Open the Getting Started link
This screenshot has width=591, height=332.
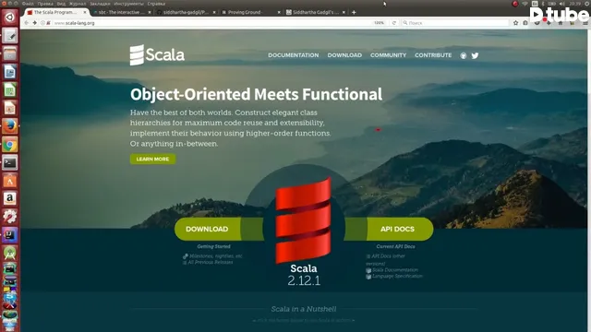pyautogui.click(x=213, y=246)
